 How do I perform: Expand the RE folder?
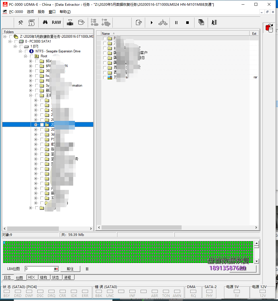30,81
